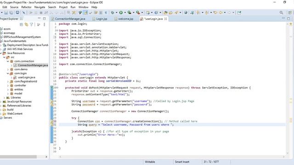Click the Run External Tools icon

138,12
